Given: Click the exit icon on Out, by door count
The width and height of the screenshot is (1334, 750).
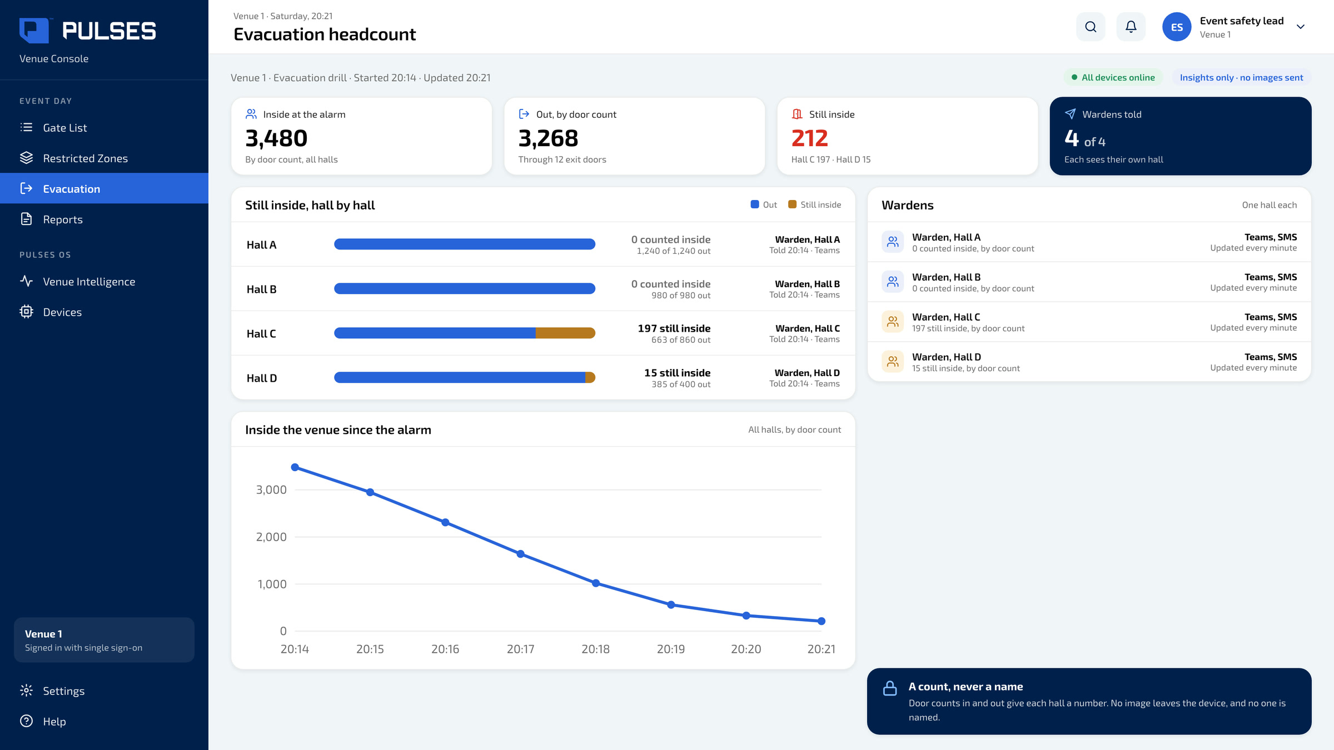Looking at the screenshot, I should pos(524,114).
